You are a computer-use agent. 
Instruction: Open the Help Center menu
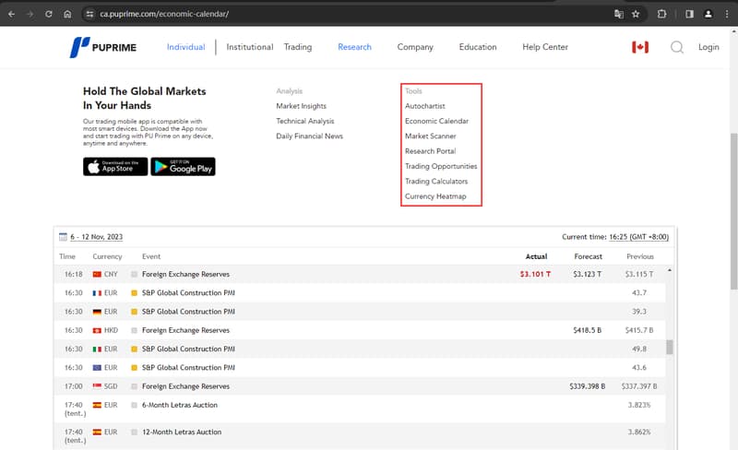(545, 47)
